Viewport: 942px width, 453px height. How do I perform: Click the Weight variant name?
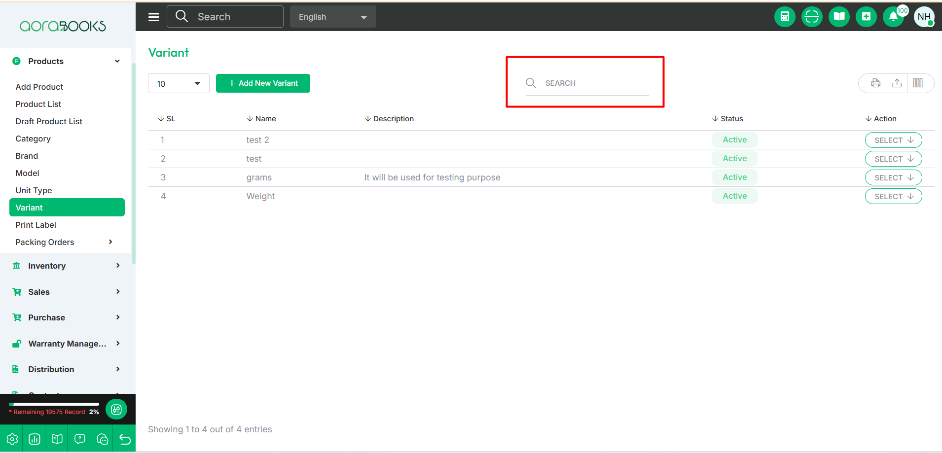(x=260, y=196)
